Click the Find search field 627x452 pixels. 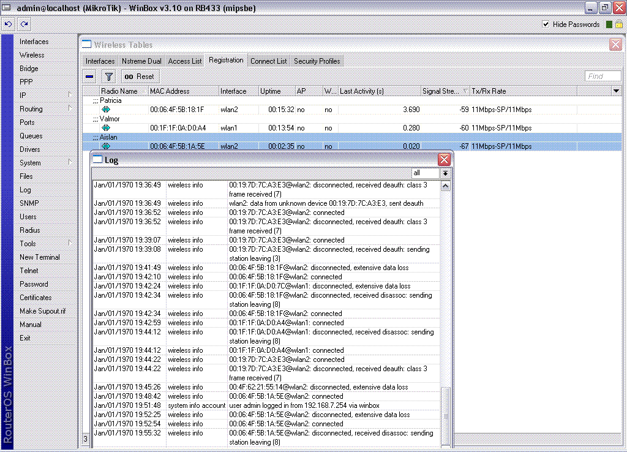(x=603, y=76)
